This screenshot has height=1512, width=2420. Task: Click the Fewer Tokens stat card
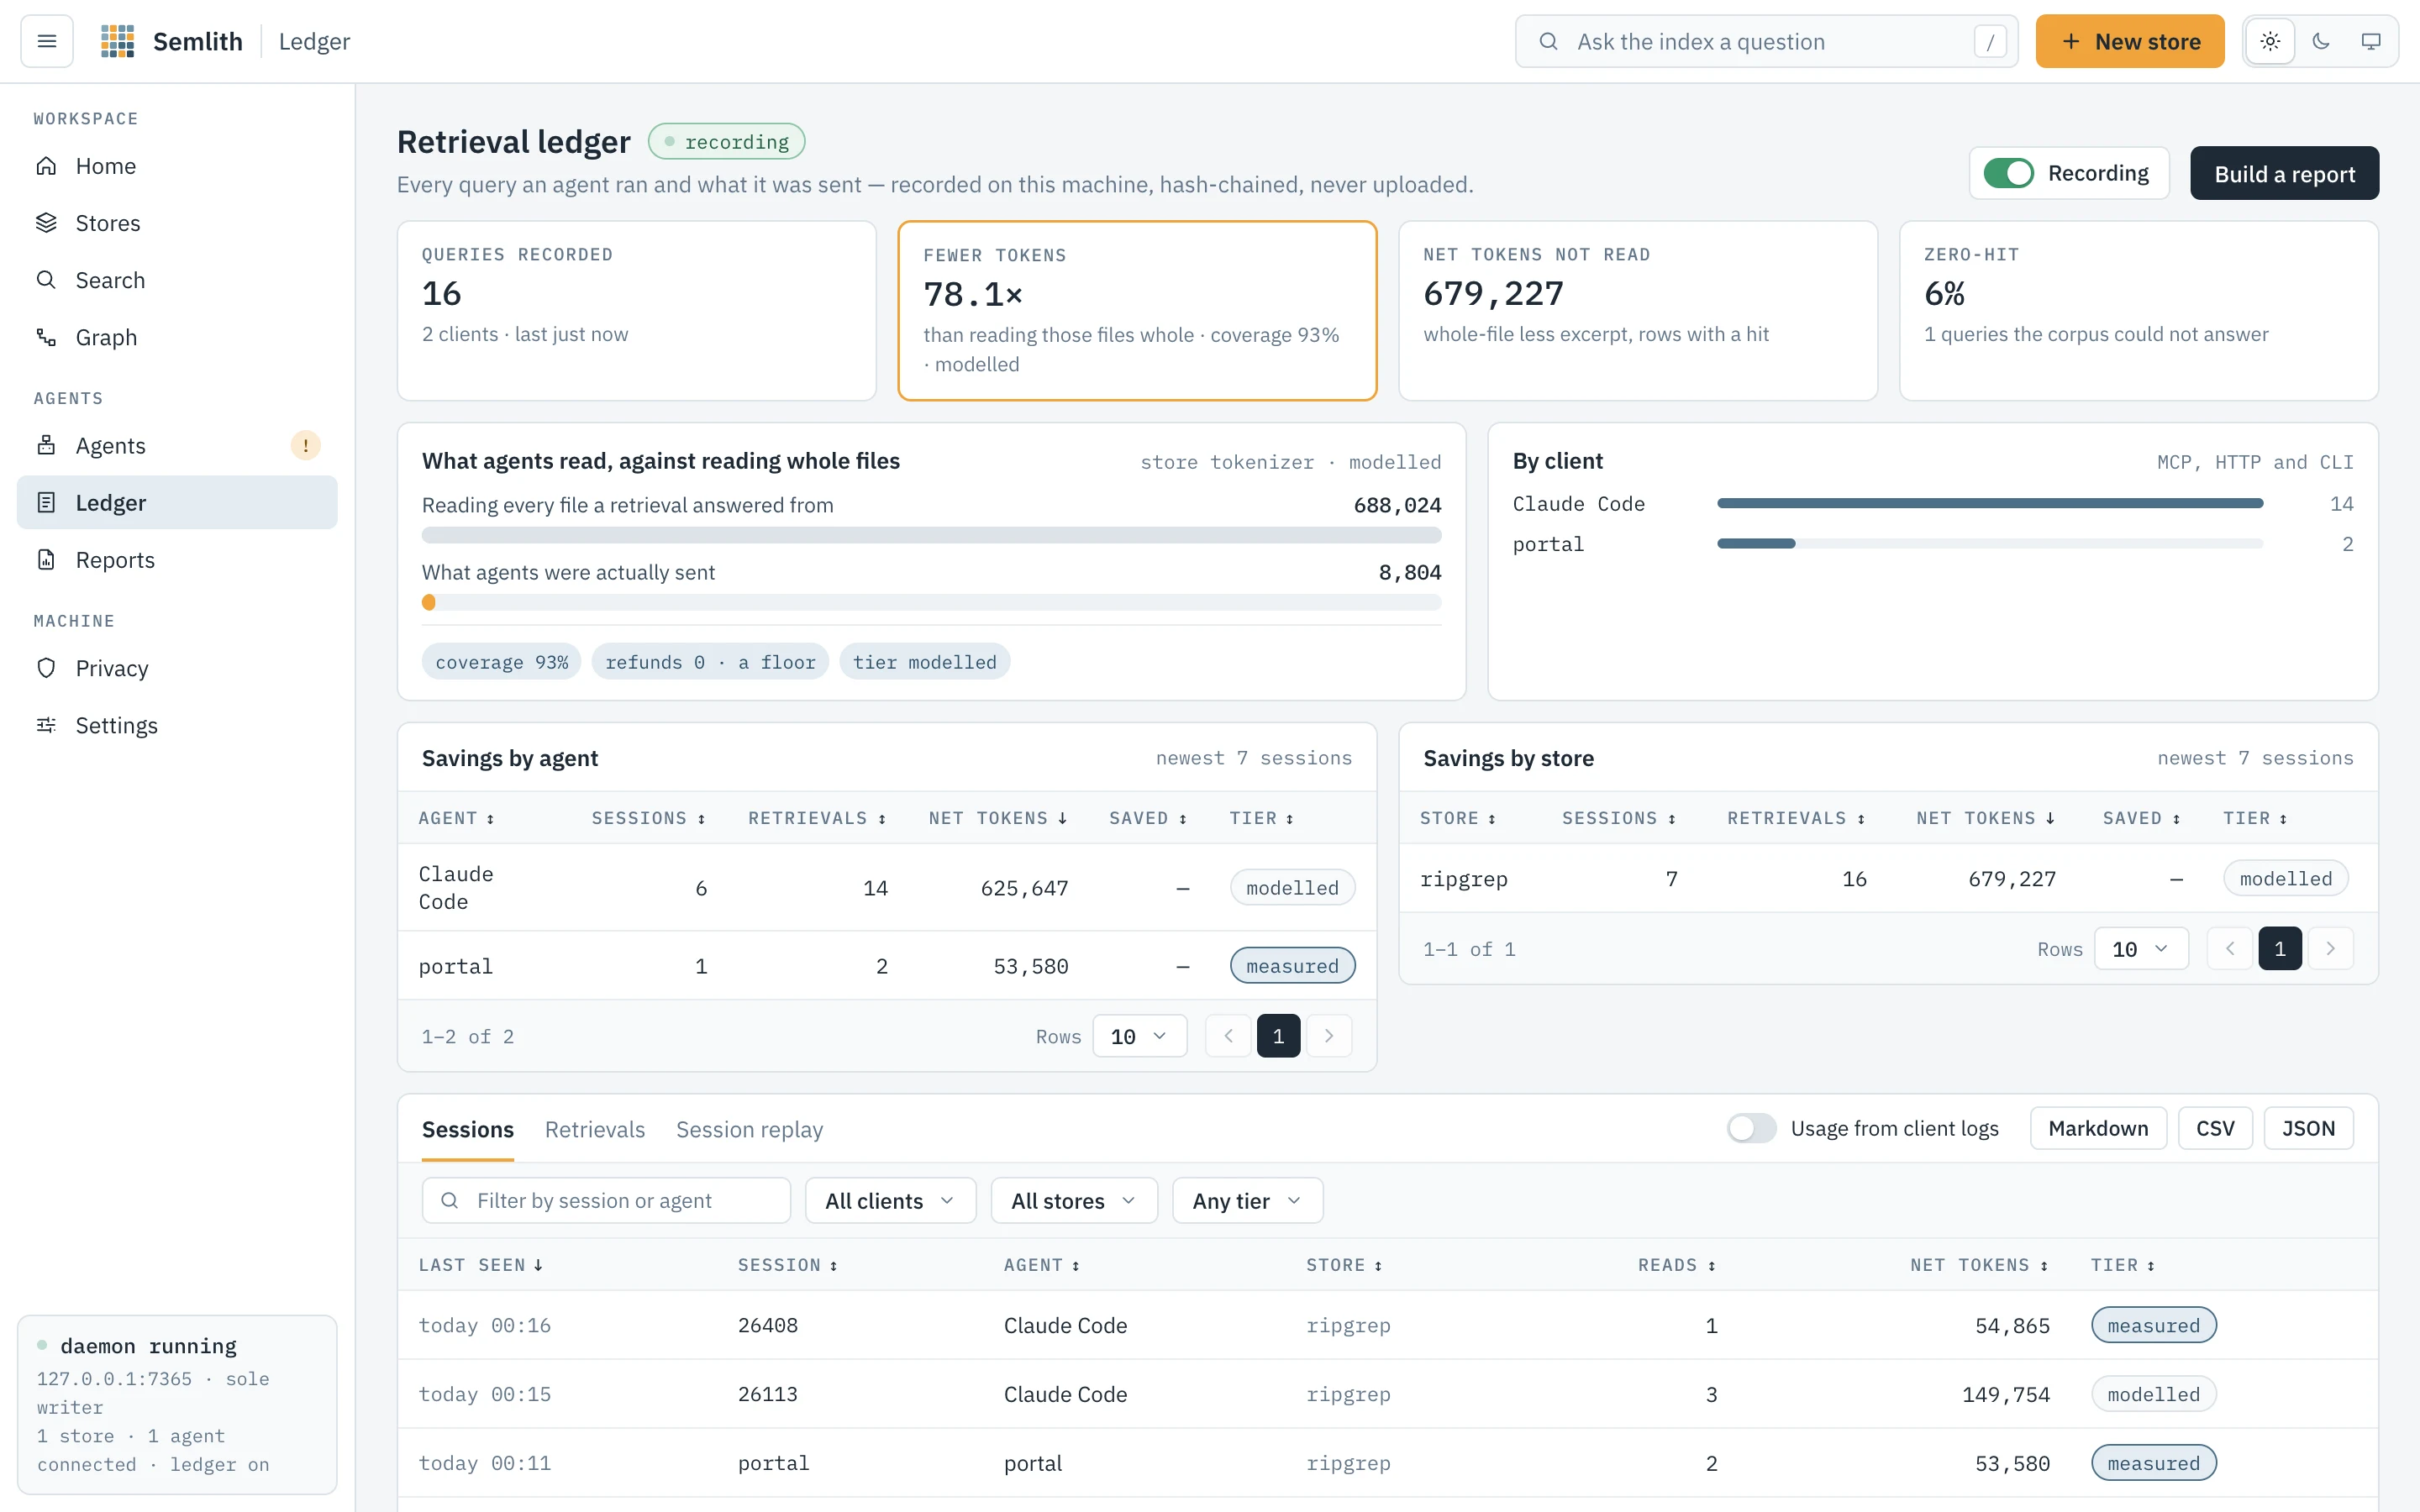(1137, 310)
